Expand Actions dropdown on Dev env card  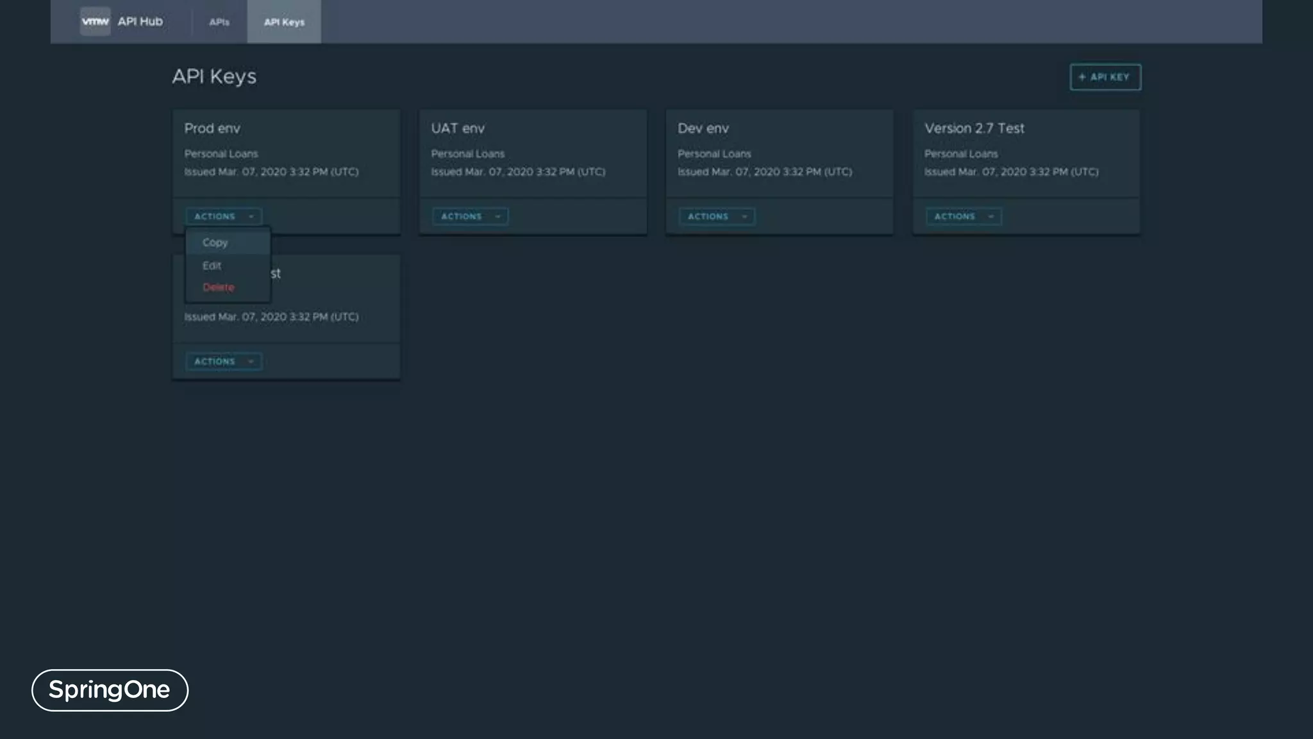point(716,217)
